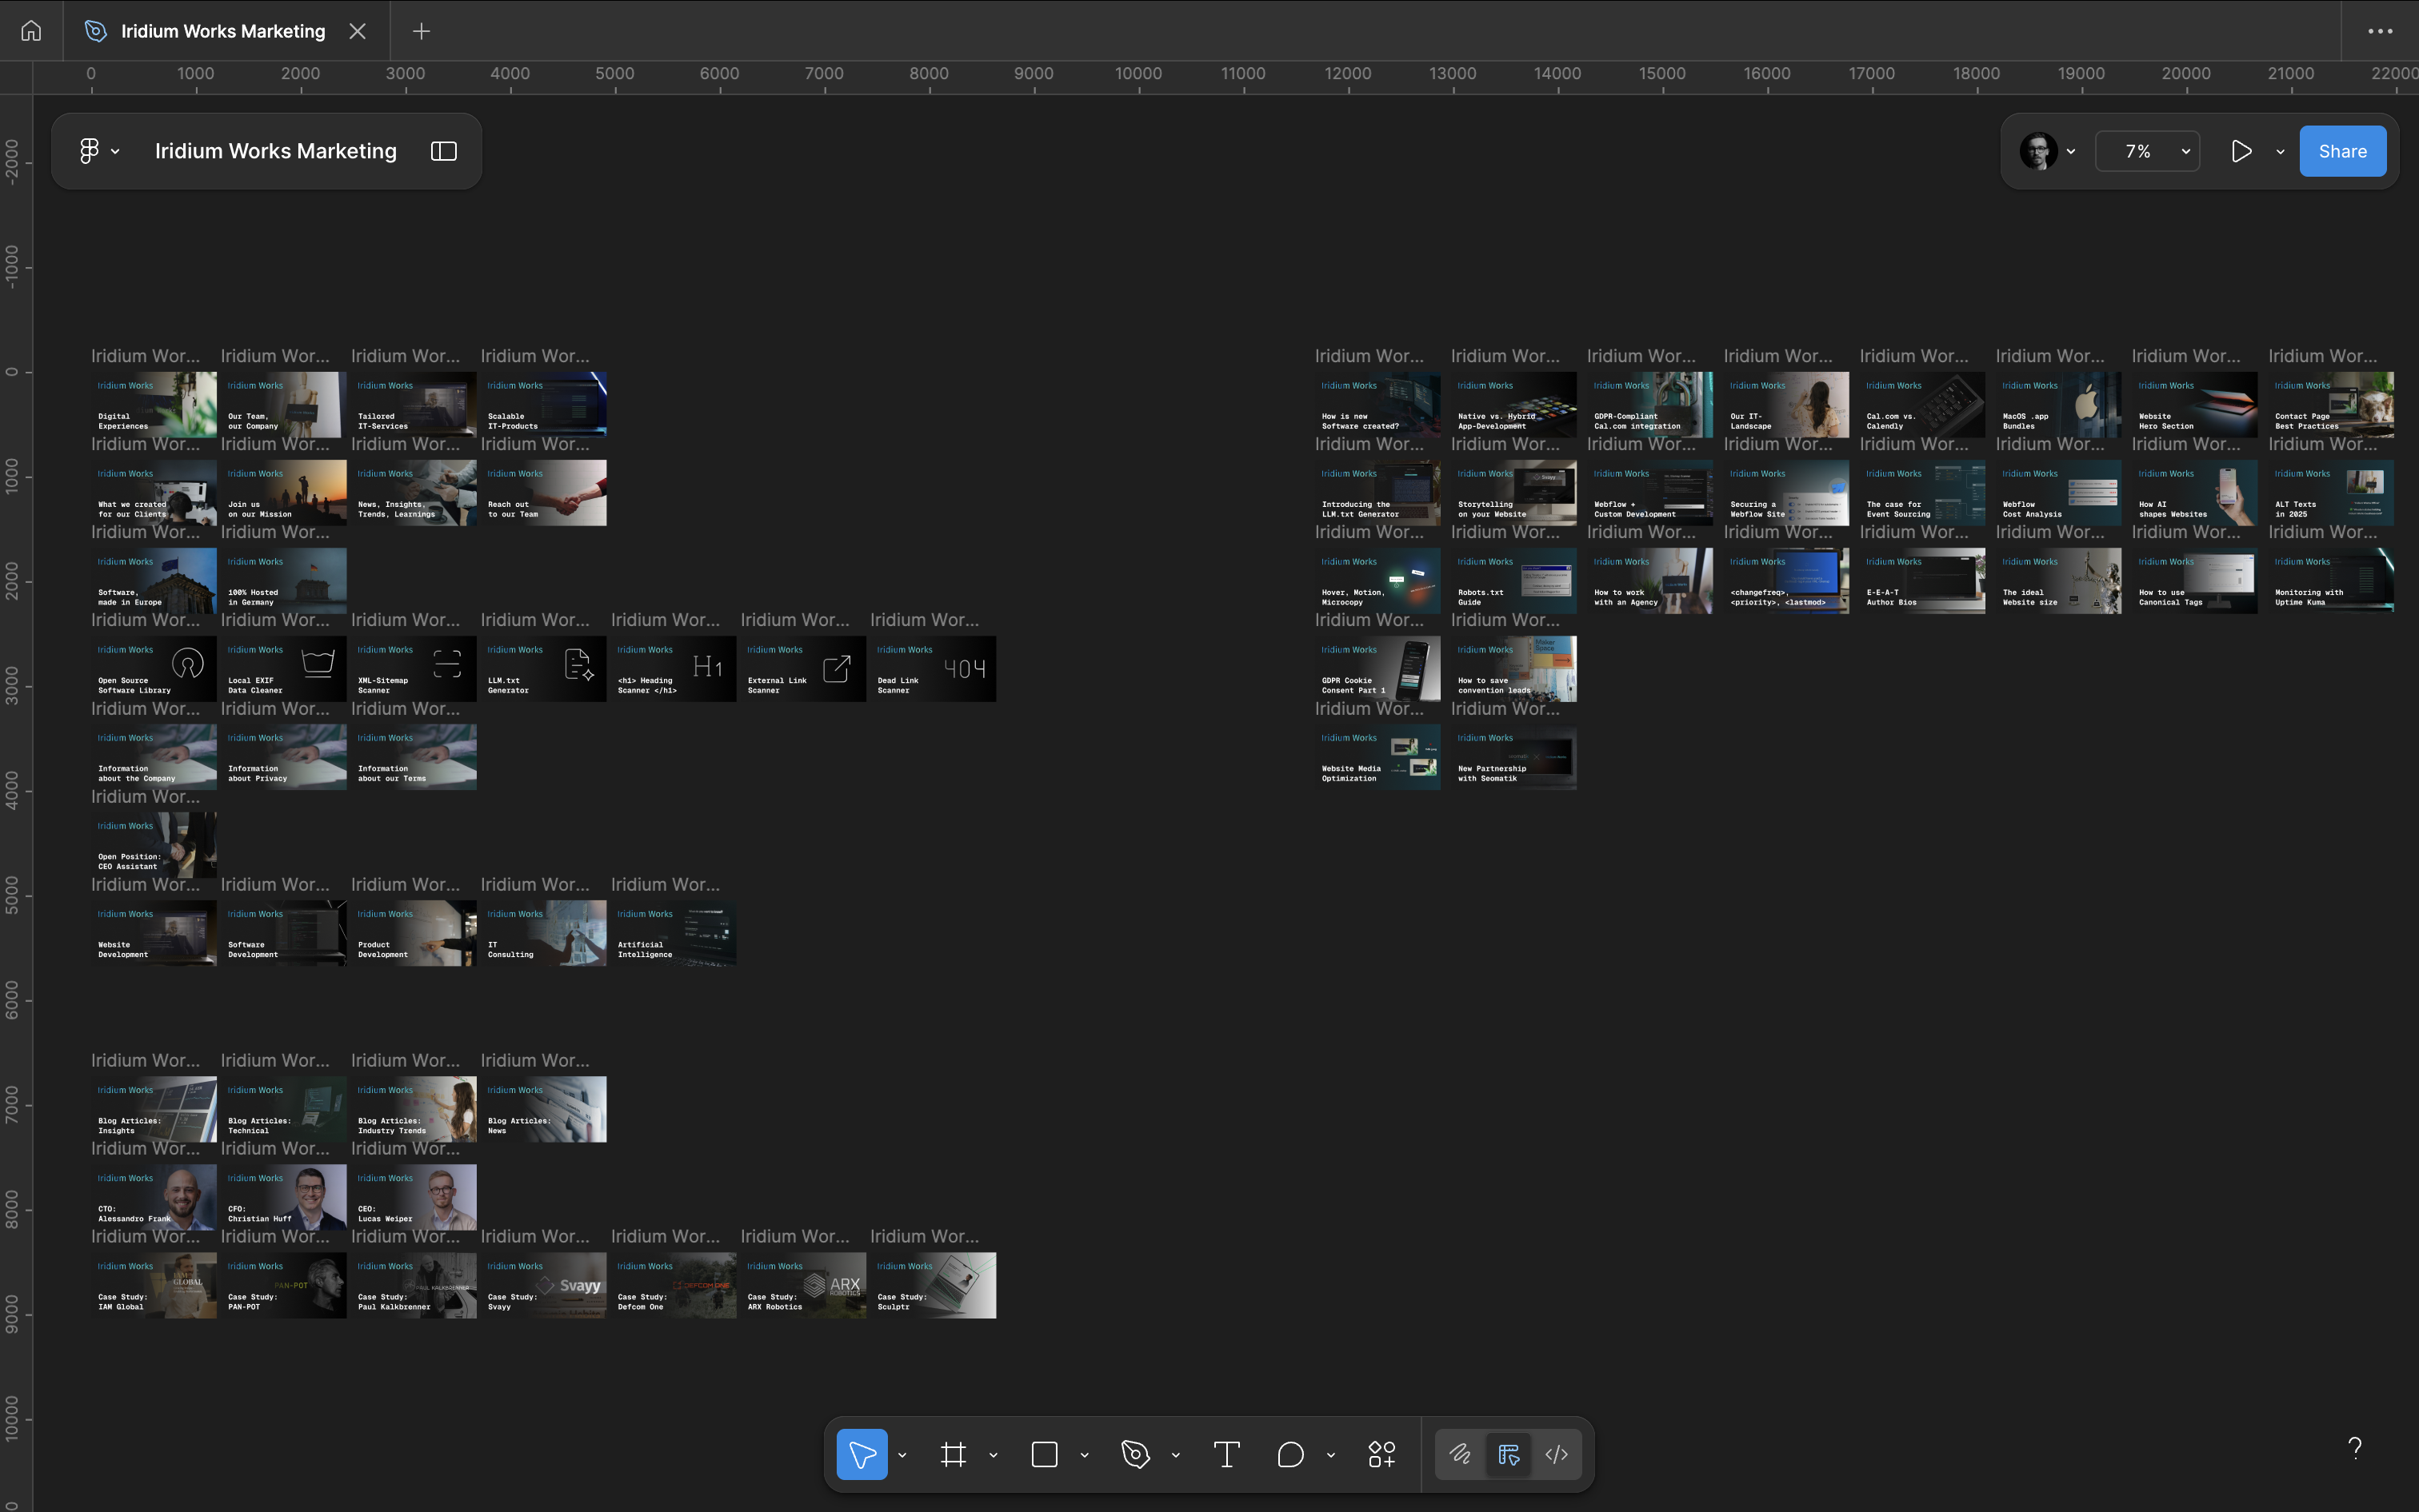The width and height of the screenshot is (2419, 1512).
Task: Select the Pen tool
Action: click(1135, 1454)
